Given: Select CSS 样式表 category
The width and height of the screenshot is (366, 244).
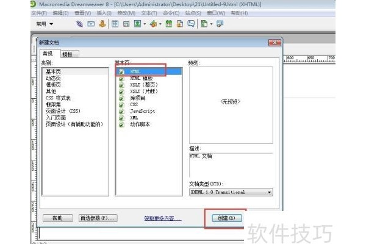Looking at the screenshot, I should point(75,98).
